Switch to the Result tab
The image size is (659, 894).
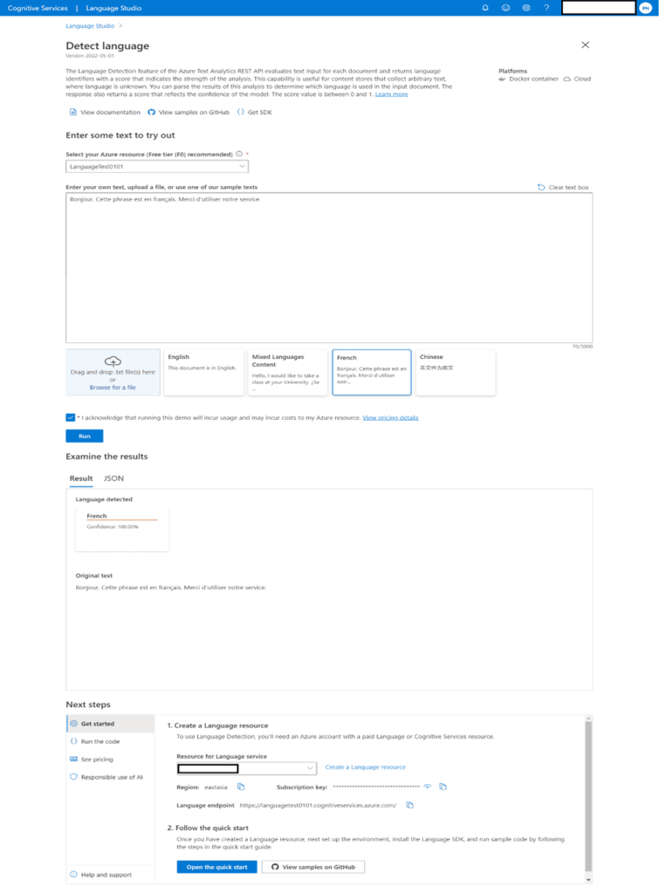click(x=81, y=478)
